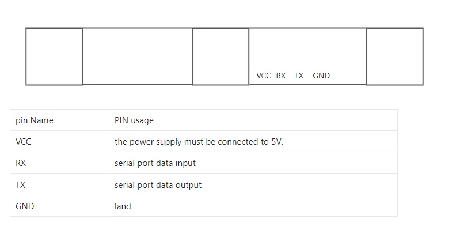Click the 'land' description cell
Image resolution: width=456 pixels, height=249 pixels.
click(x=123, y=206)
